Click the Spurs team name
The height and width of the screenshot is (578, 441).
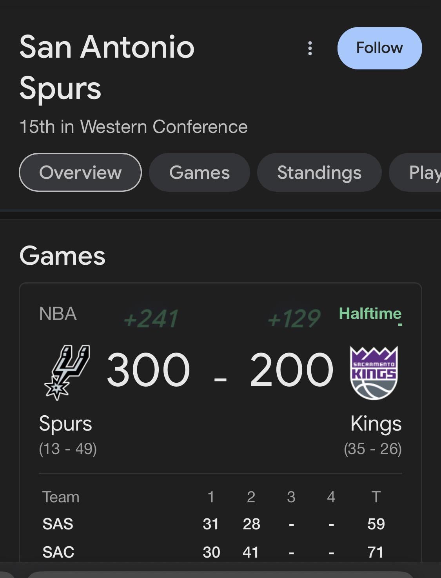point(65,424)
